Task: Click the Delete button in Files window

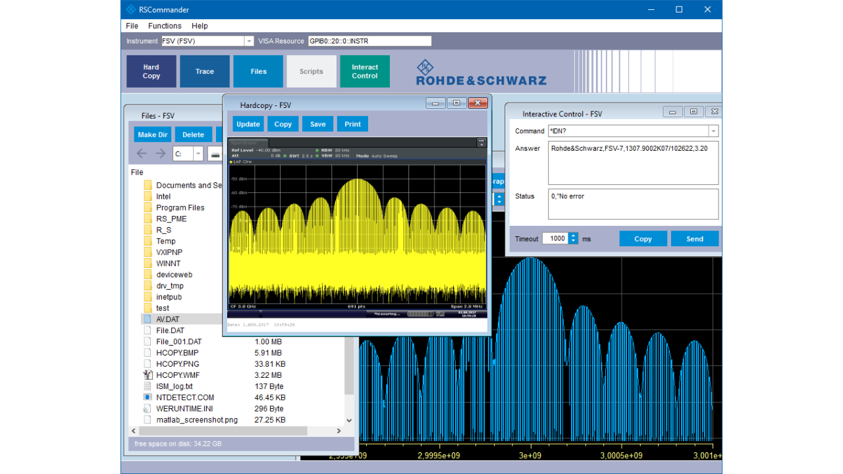Action: 193,135
